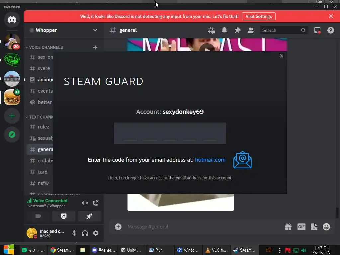Open User Settings gear icon
Image resolution: width=340 pixels, height=255 pixels.
coord(96,233)
